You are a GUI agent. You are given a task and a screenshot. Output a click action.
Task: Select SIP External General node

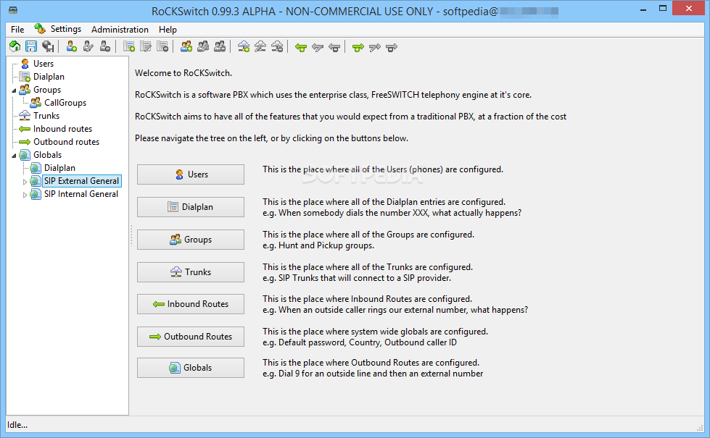click(81, 181)
